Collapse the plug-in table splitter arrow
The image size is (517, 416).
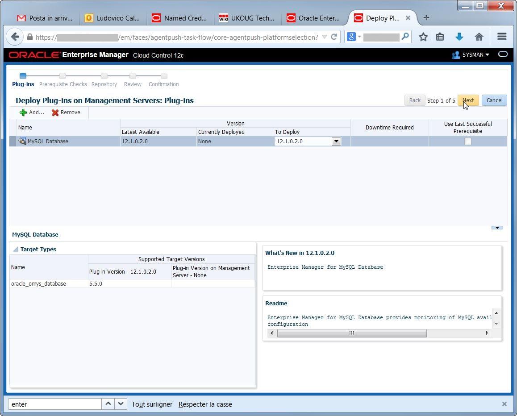(497, 228)
